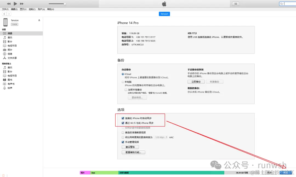Select the 本电脑 backup radio button
The width and height of the screenshot is (296, 177).
123,82
